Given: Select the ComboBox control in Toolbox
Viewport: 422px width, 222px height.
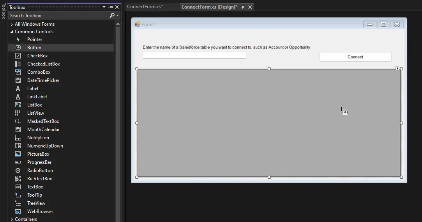Looking at the screenshot, I should click(x=39, y=72).
